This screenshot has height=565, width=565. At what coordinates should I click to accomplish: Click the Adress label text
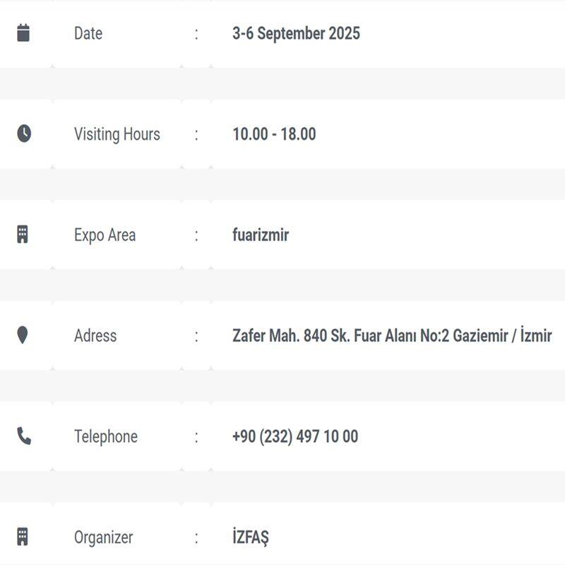(x=95, y=335)
